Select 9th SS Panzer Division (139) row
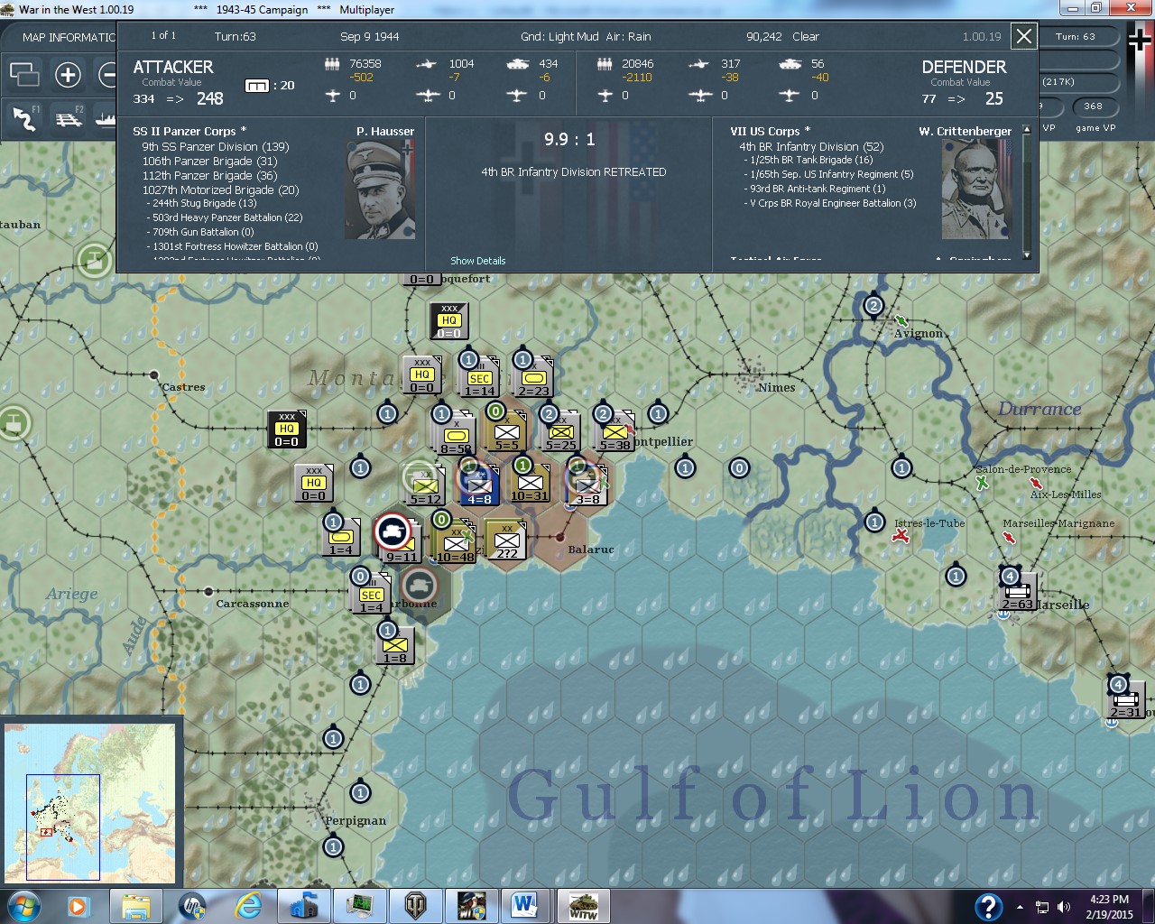This screenshot has width=1155, height=924. pyautogui.click(x=216, y=146)
